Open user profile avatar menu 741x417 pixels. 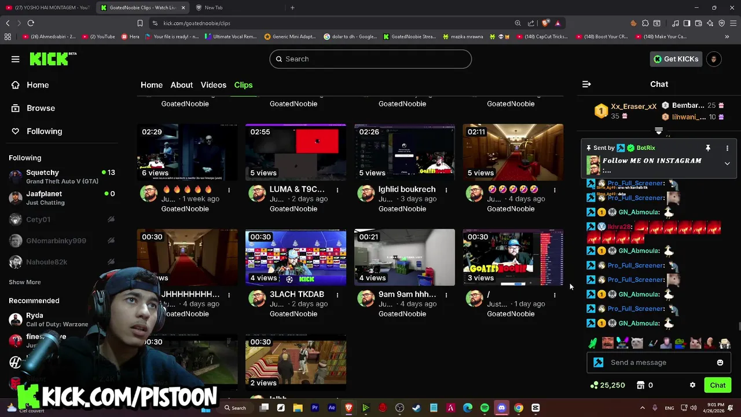click(x=714, y=59)
